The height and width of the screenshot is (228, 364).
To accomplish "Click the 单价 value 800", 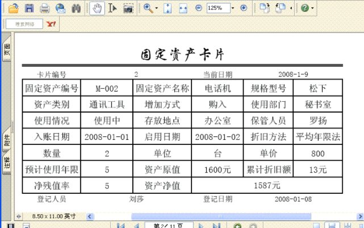I will 318,154.
